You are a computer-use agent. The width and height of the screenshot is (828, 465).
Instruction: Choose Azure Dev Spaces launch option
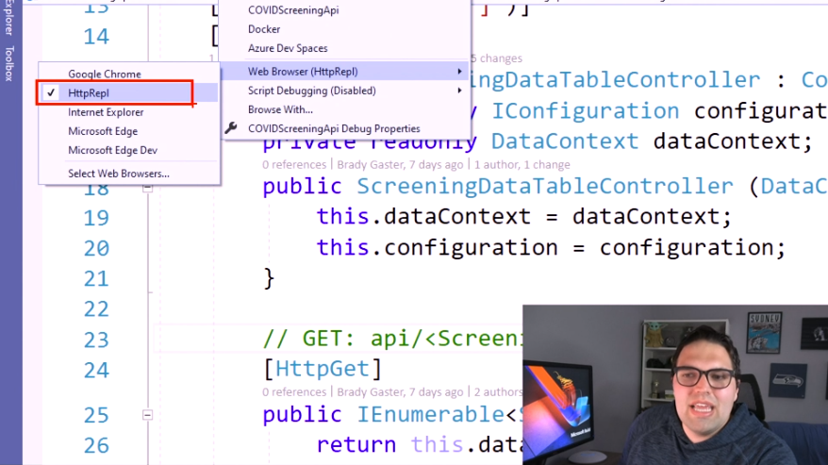[x=288, y=48]
